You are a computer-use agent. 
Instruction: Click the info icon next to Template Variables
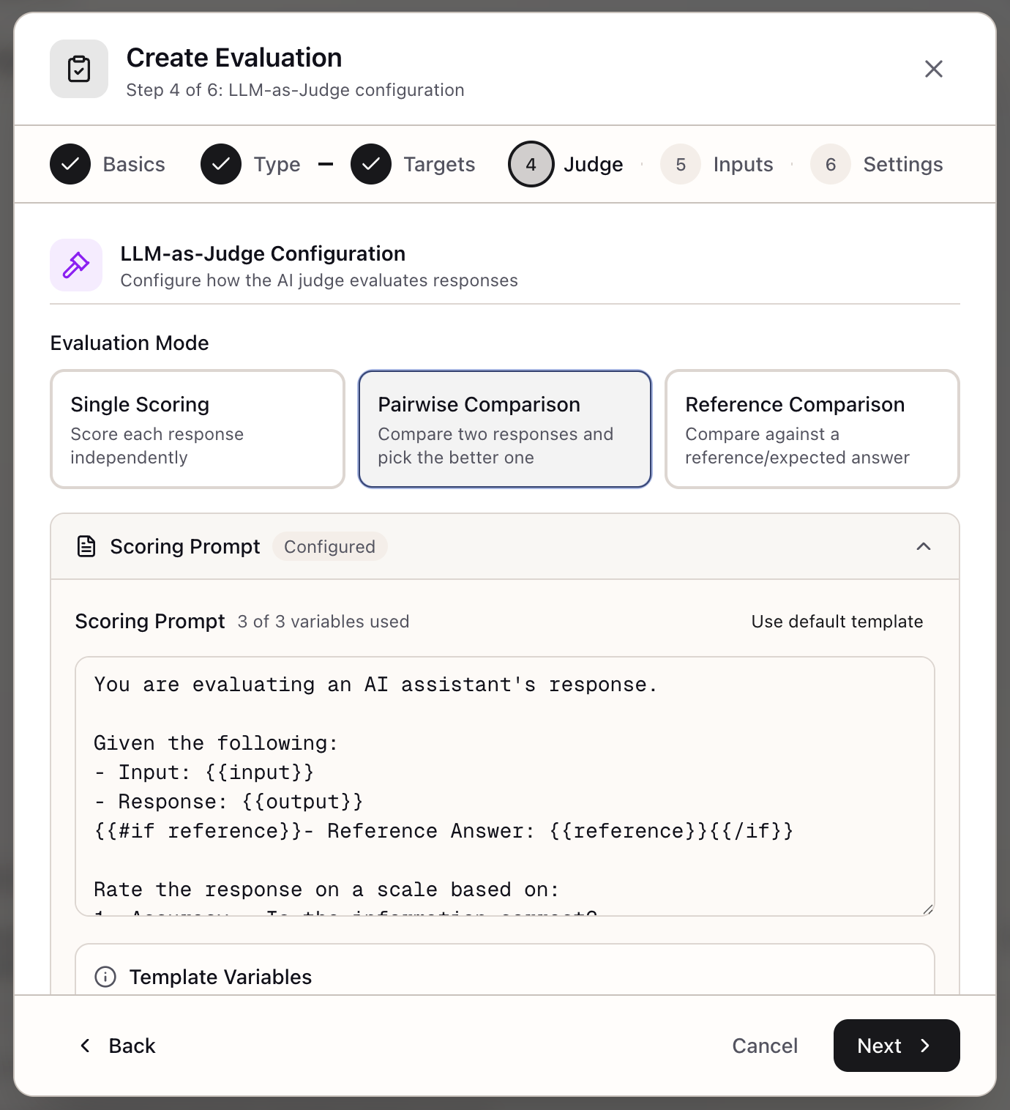pyautogui.click(x=105, y=977)
